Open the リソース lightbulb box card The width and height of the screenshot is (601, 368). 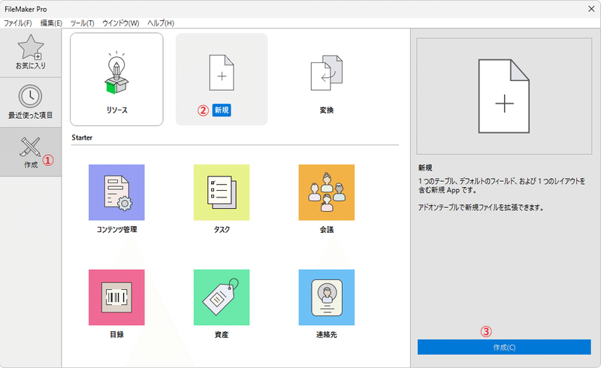116,79
